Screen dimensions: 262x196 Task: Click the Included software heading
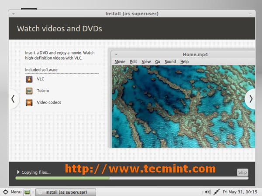point(41,70)
